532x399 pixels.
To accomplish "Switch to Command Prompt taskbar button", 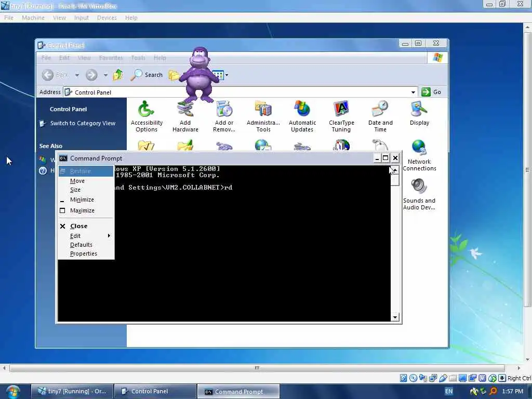I will 238,392.
